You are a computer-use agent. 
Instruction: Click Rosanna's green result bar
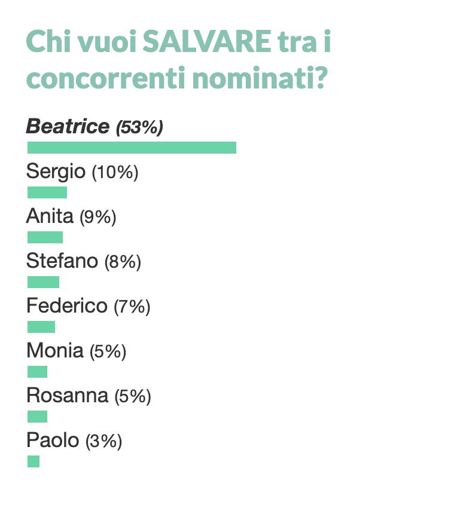click(x=37, y=417)
